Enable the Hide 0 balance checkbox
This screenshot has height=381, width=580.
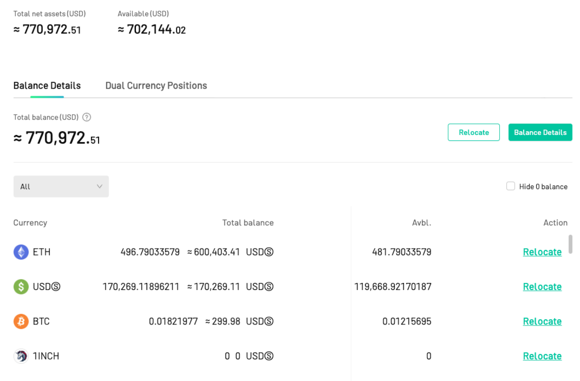pyautogui.click(x=510, y=186)
